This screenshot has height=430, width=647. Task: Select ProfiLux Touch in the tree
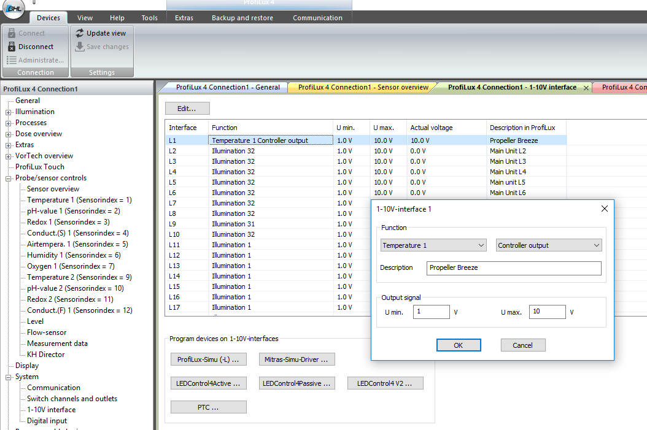[x=40, y=167]
